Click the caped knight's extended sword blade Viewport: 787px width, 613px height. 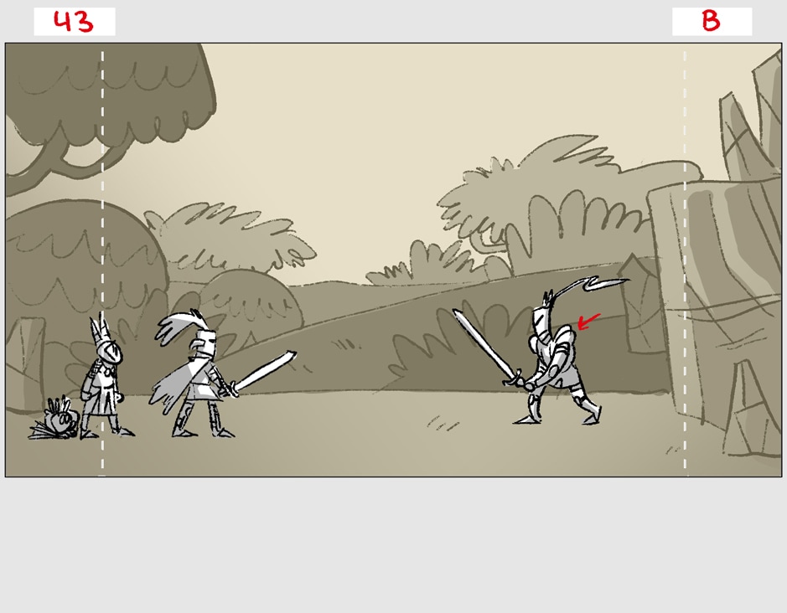pos(265,369)
